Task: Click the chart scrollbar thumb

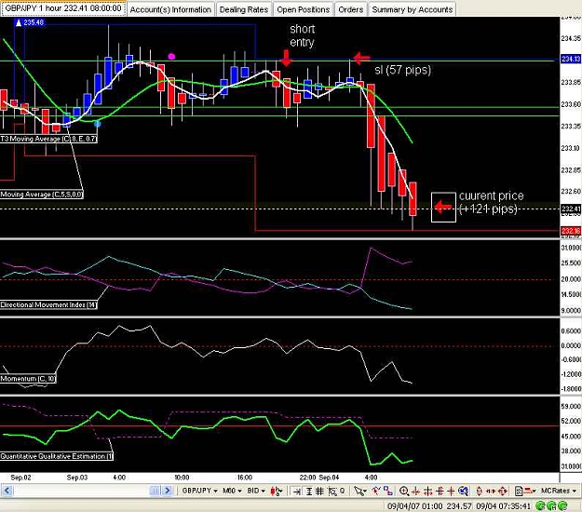Action: (x=154, y=491)
